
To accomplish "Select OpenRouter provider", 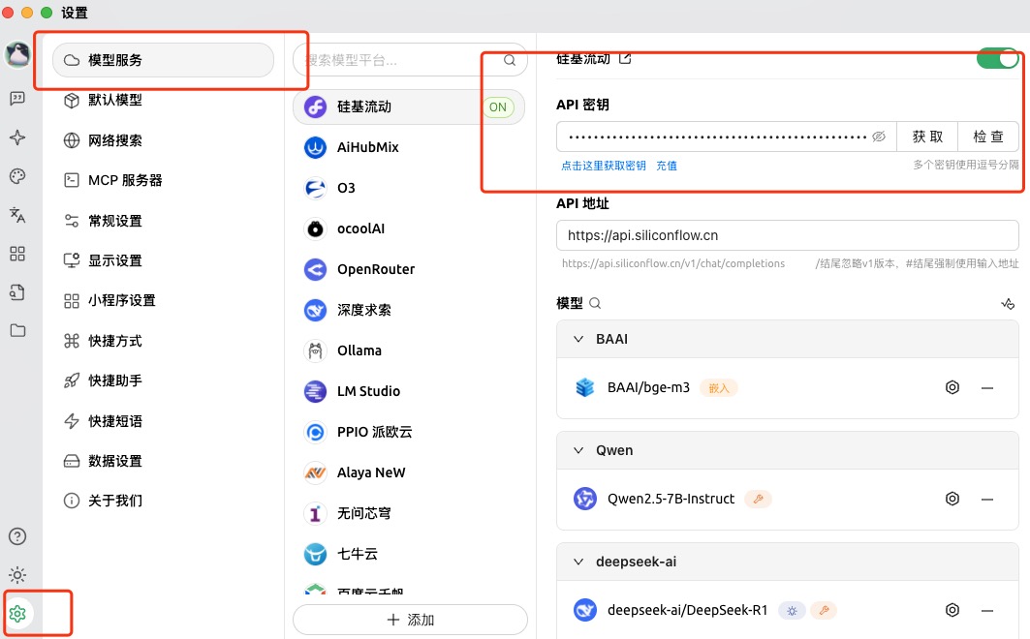I will click(409, 270).
